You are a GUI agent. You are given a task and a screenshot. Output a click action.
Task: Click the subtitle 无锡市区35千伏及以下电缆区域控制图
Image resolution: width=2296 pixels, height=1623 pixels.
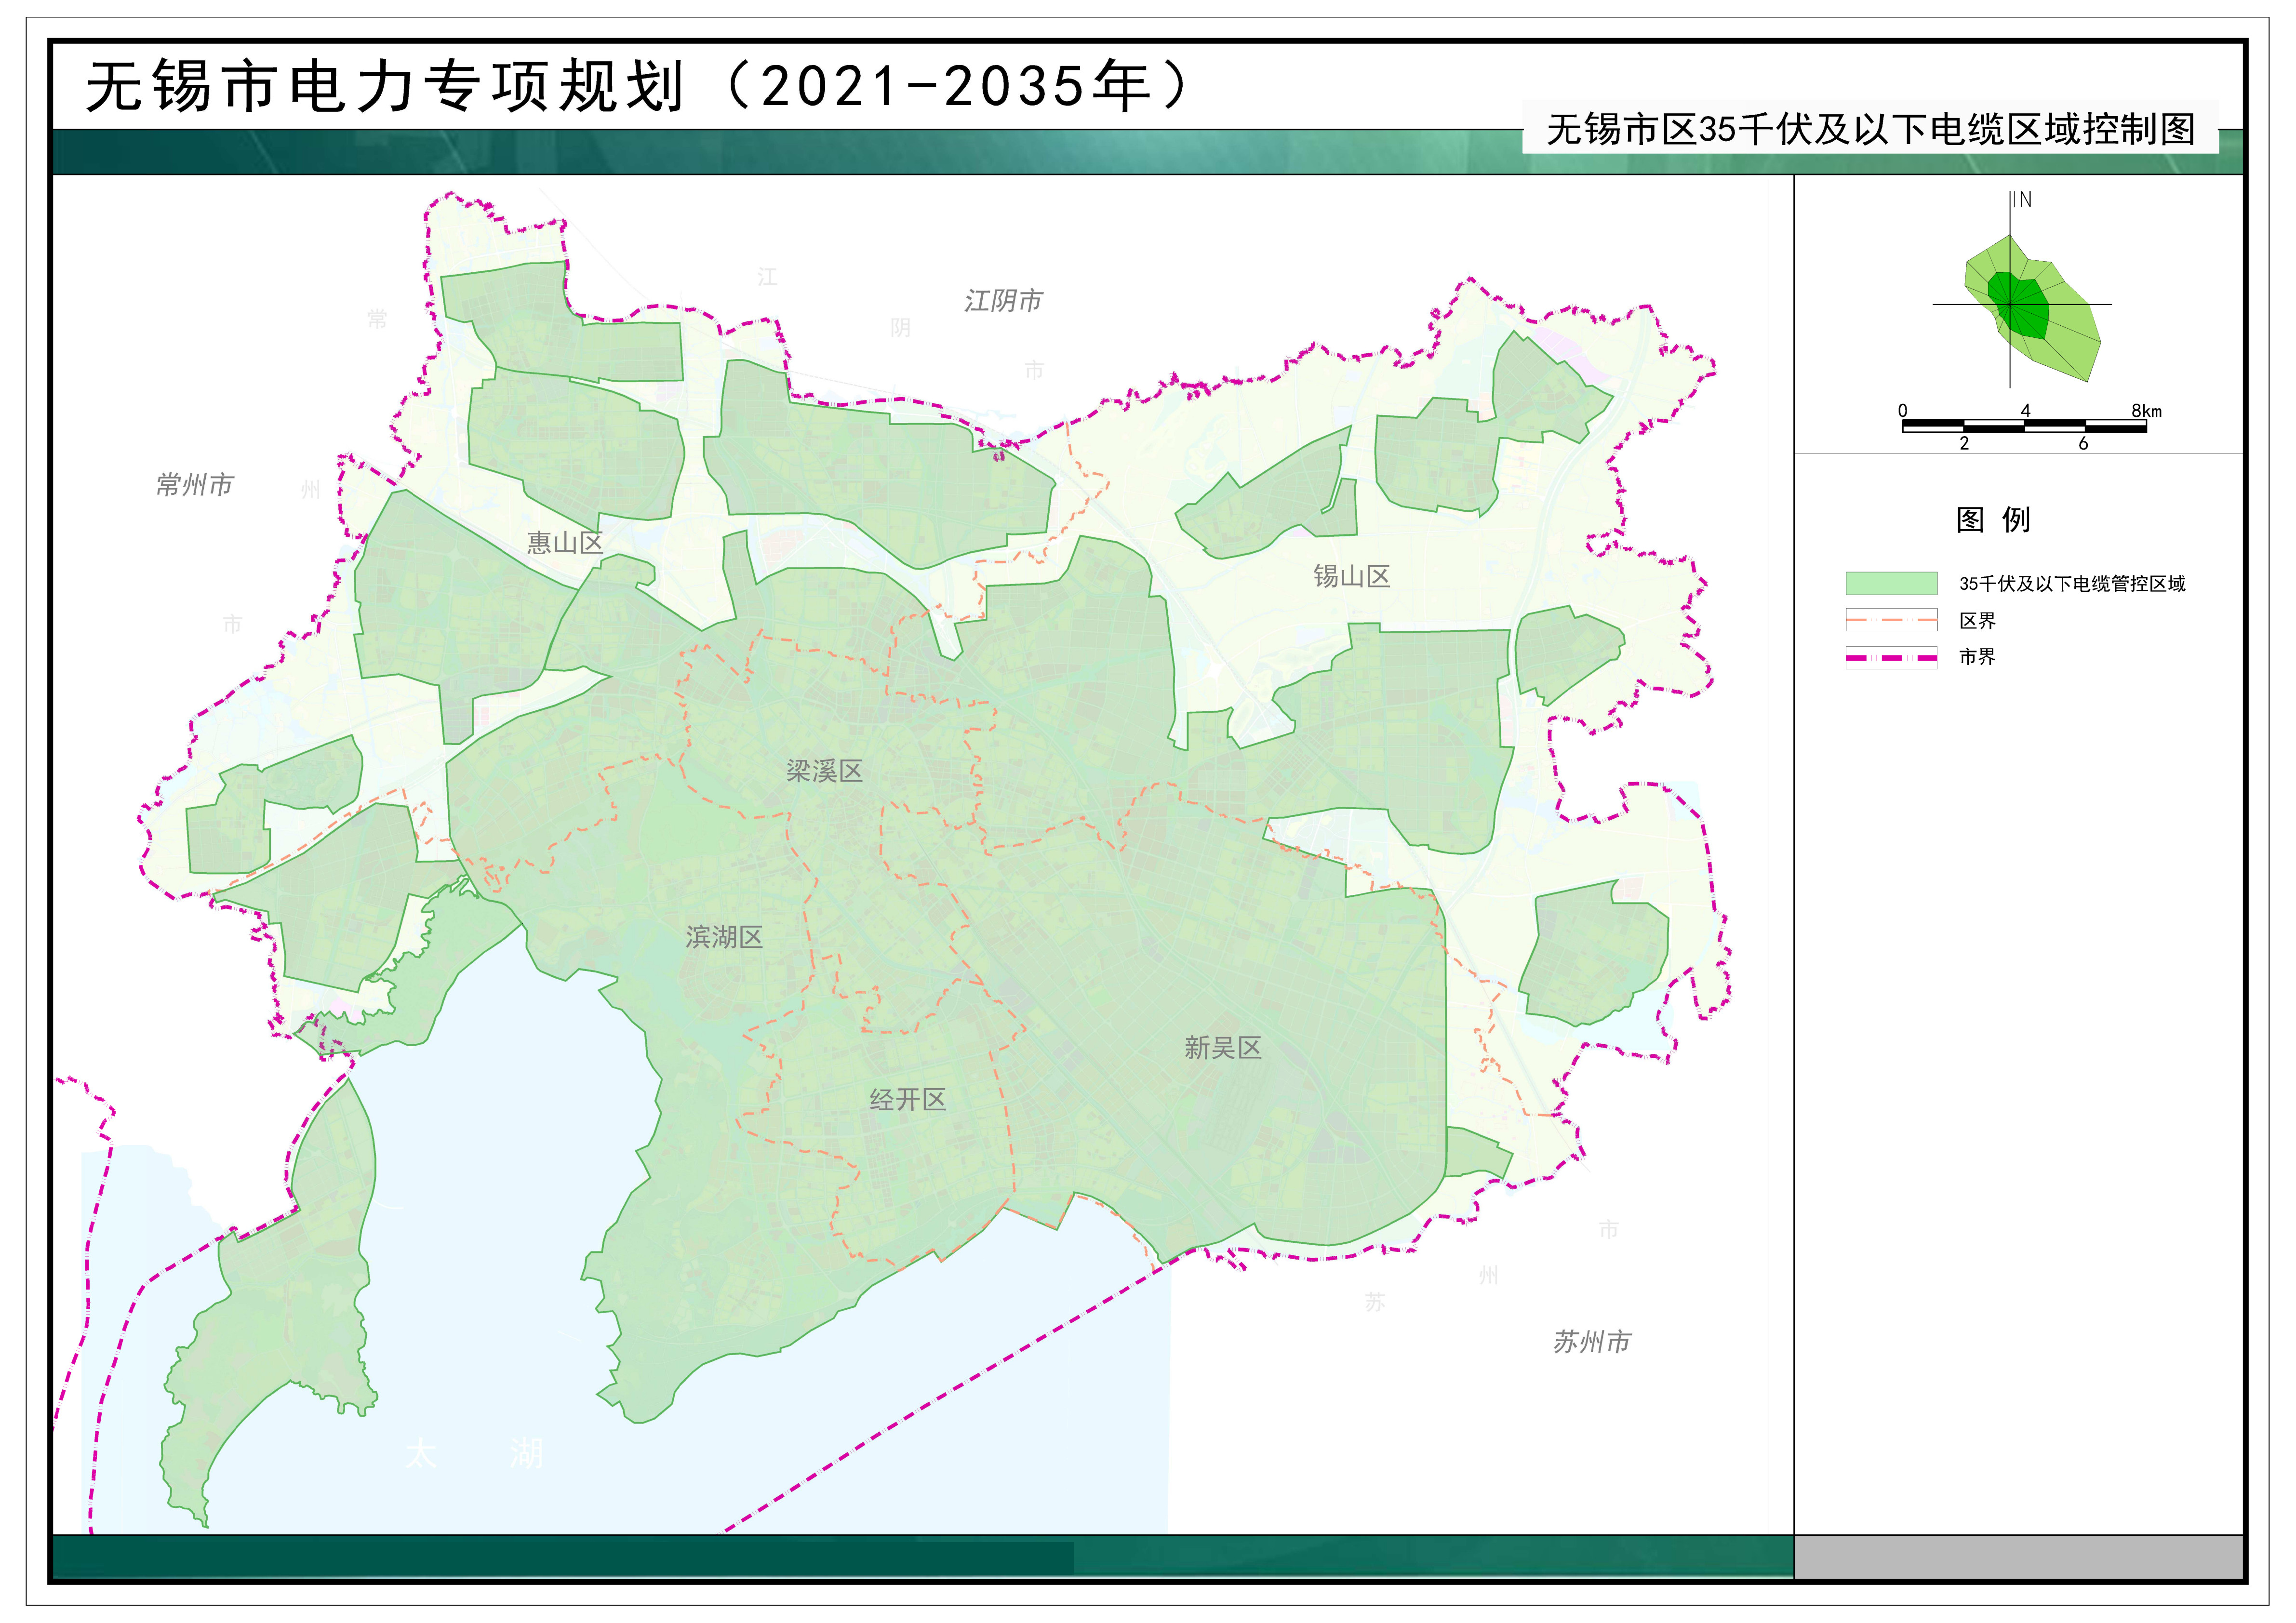click(1870, 130)
